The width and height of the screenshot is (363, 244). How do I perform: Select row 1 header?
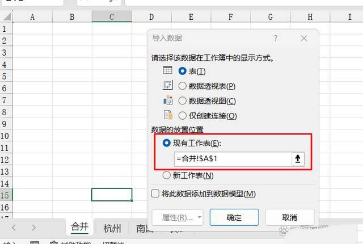point(6,29)
